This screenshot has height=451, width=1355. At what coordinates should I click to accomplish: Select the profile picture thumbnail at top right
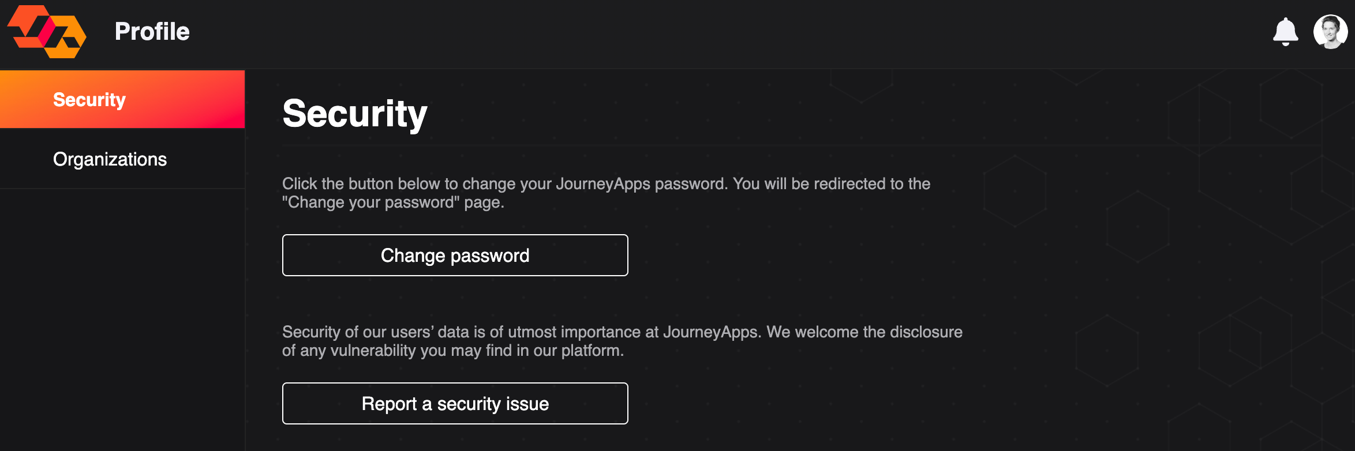point(1330,32)
